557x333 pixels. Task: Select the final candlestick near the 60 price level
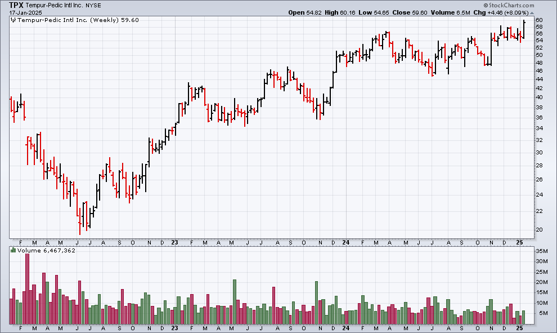click(x=523, y=28)
